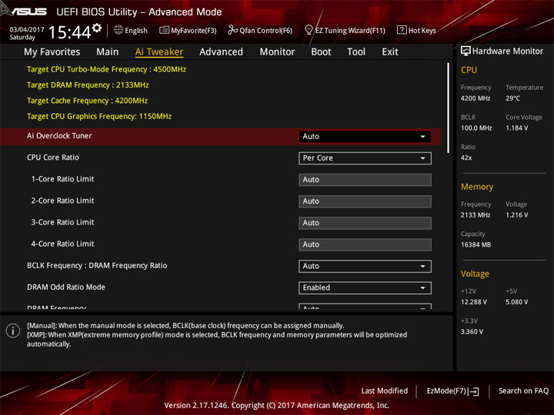Click the 4-Core Ratio Limit field
Image resolution: width=554 pixels, height=415 pixels.
(365, 244)
